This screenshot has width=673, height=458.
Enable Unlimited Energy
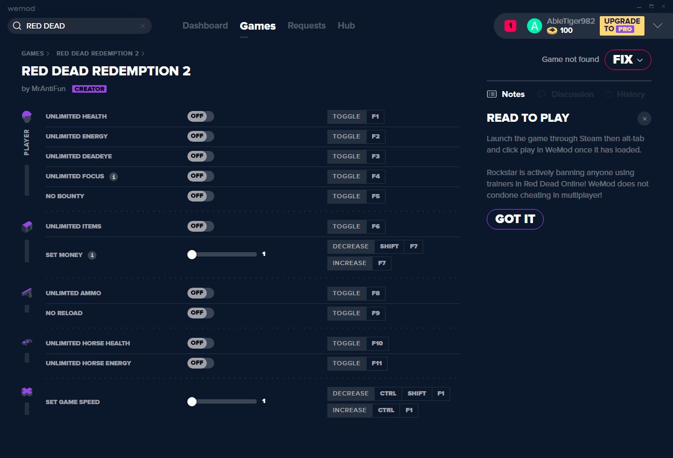[x=201, y=136]
